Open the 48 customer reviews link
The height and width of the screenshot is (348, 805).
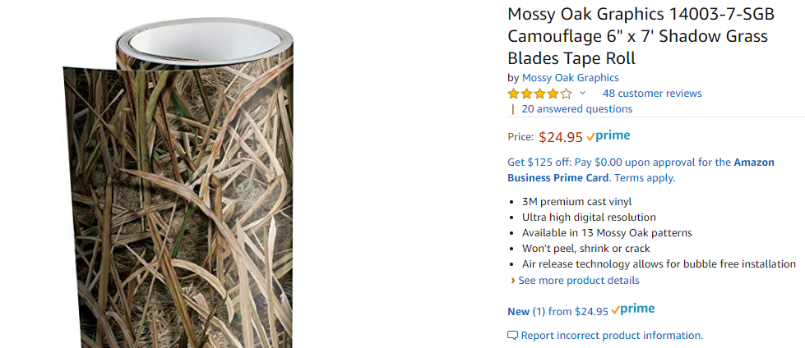pos(652,94)
